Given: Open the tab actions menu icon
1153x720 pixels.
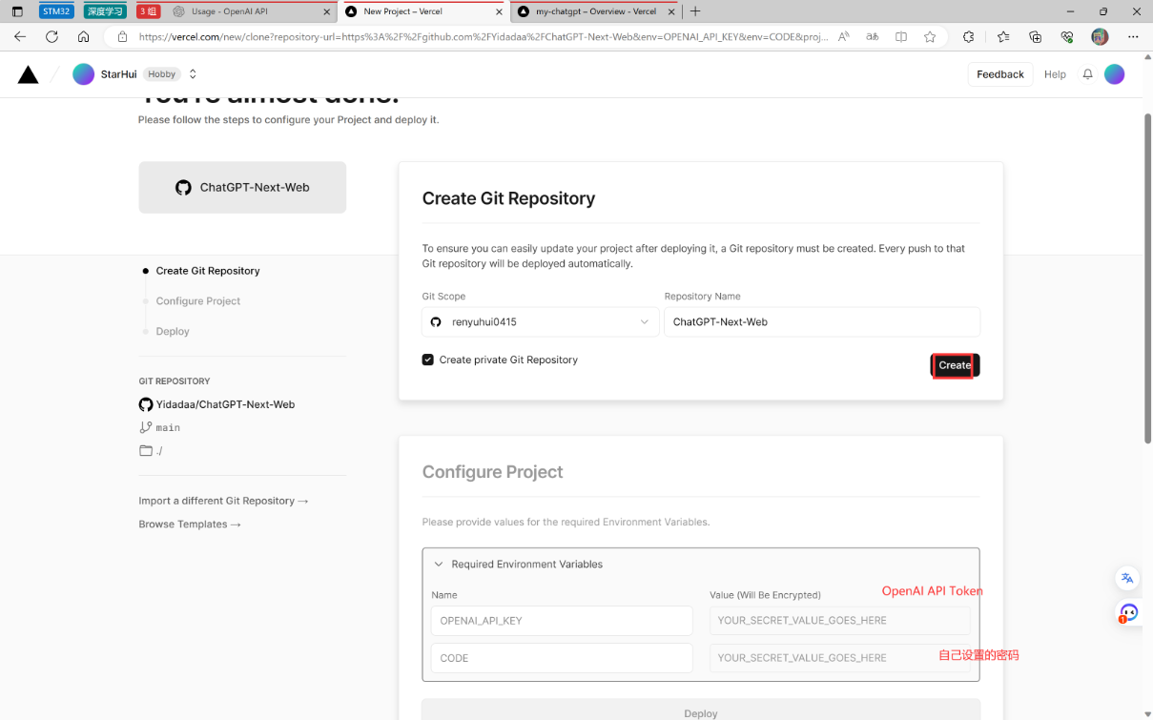Looking at the screenshot, I should point(17,11).
